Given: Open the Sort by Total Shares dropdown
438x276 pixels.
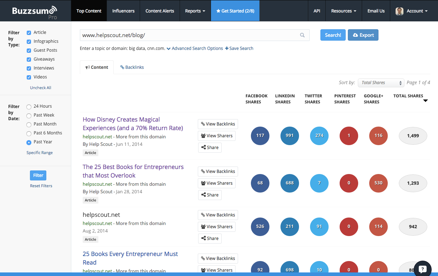Looking at the screenshot, I should 381,83.
